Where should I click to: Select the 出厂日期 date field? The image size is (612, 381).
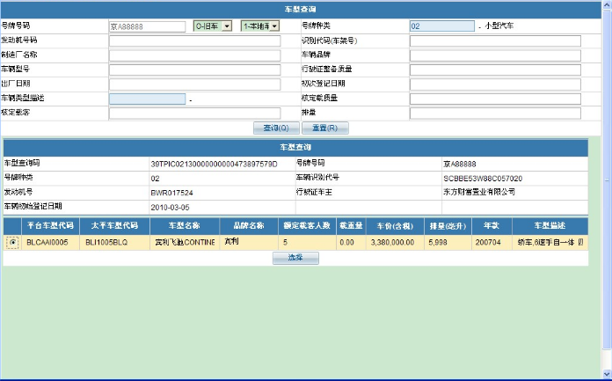click(x=194, y=84)
